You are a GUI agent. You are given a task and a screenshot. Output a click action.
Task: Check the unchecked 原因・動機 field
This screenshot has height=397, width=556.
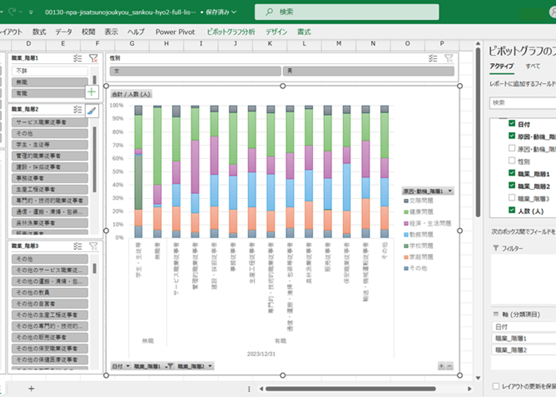pyautogui.click(x=511, y=148)
